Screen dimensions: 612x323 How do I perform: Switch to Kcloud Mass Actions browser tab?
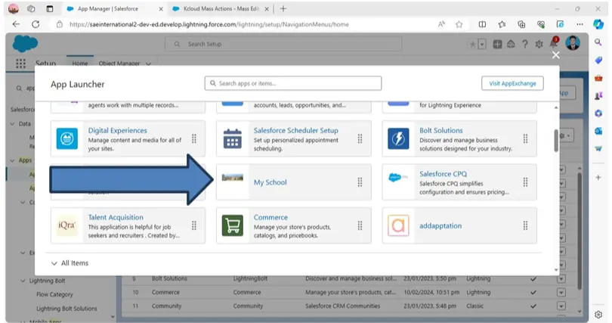(215, 9)
